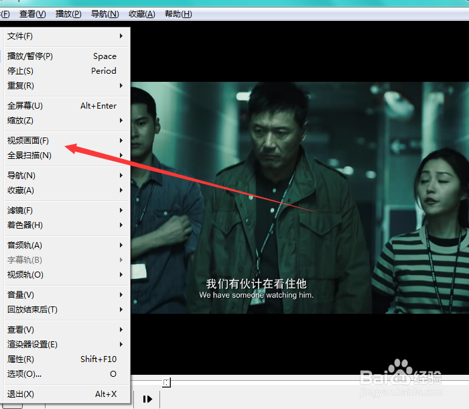Screen dimensions: 469x409
Task: Click the video playback area
Action: click(299, 198)
